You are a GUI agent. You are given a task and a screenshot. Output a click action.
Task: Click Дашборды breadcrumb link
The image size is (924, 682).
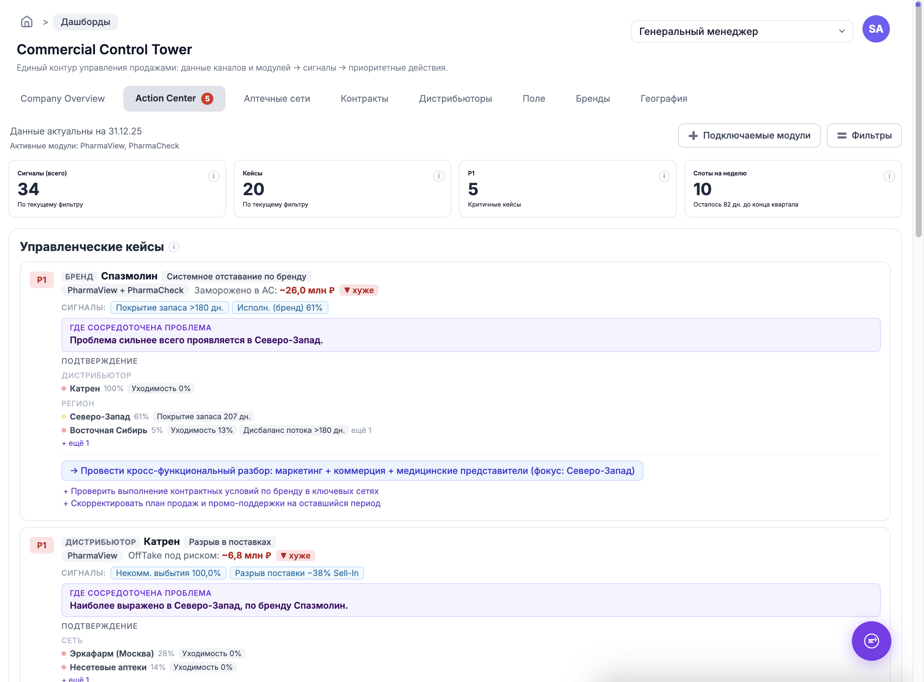tap(85, 22)
